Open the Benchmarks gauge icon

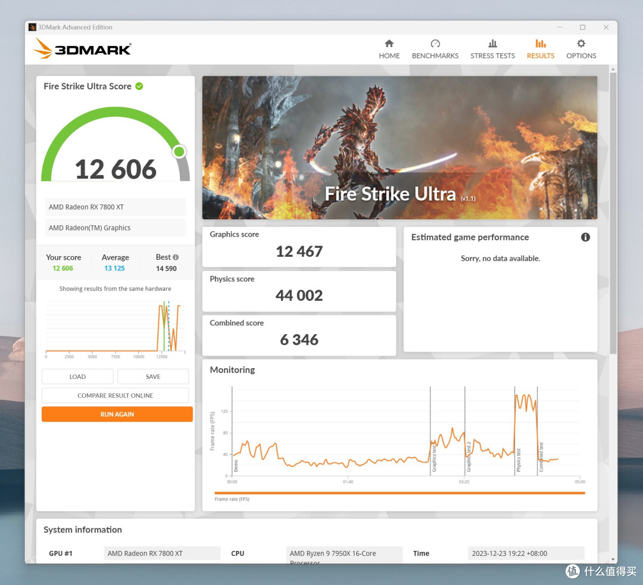435,43
